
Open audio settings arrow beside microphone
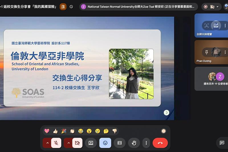click(47, 143)
